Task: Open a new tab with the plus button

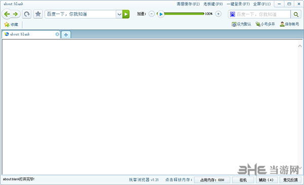Action: point(66,35)
